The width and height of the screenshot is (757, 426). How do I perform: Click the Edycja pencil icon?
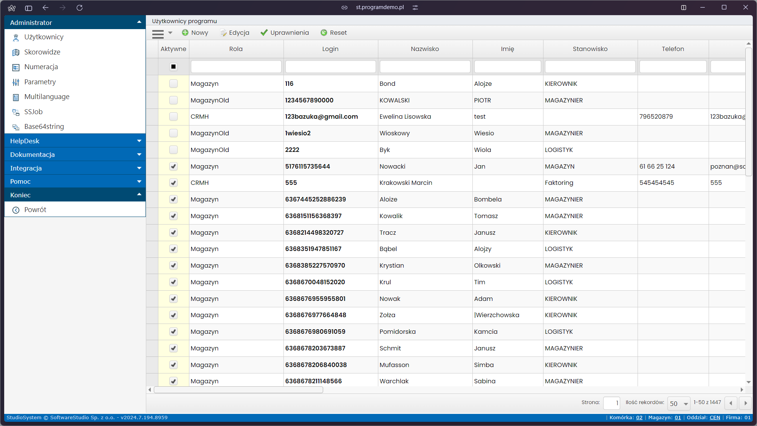click(223, 33)
